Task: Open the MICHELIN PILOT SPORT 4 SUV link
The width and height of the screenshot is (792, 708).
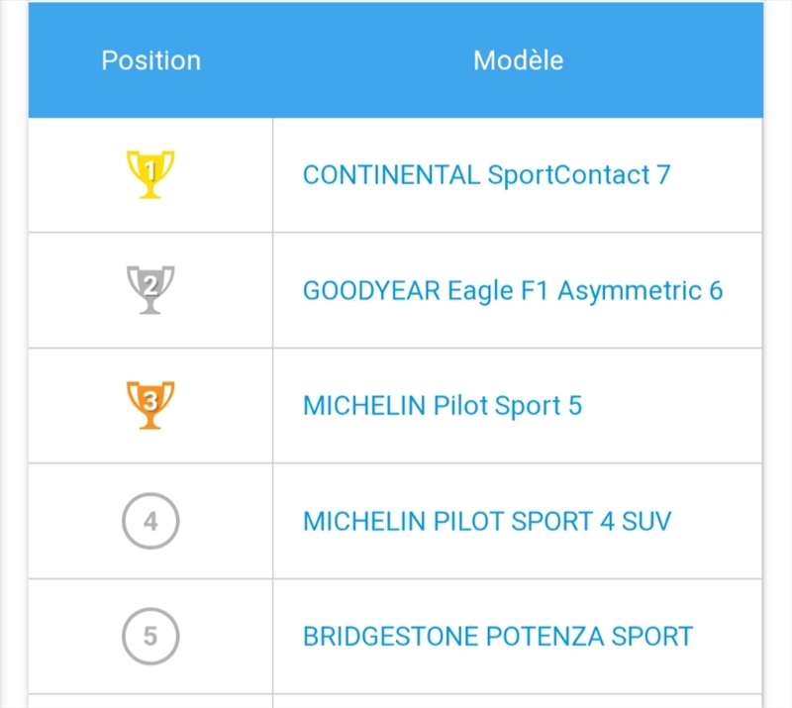Action: [486, 521]
